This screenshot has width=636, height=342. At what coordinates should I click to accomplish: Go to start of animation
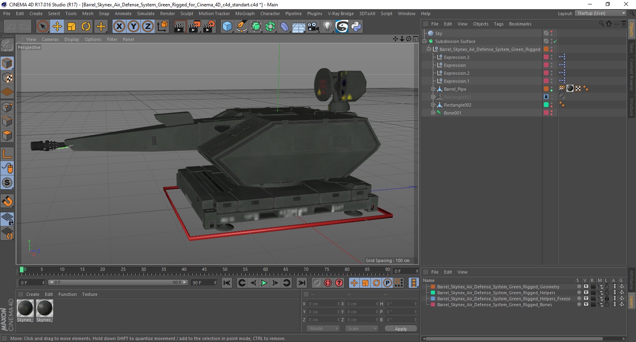(227, 283)
